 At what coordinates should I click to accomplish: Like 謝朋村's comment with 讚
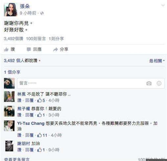point(19,150)
